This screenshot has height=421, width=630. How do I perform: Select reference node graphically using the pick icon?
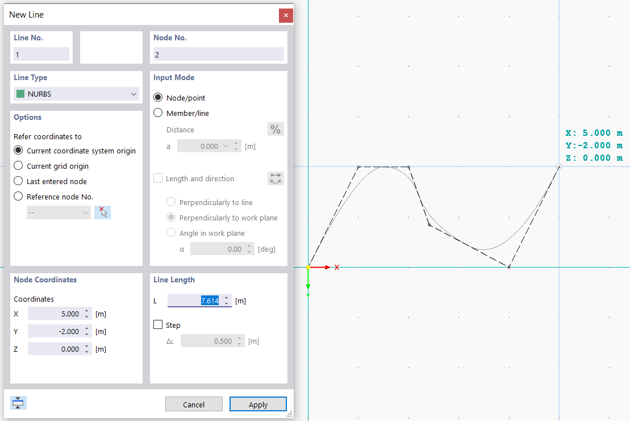pos(102,212)
